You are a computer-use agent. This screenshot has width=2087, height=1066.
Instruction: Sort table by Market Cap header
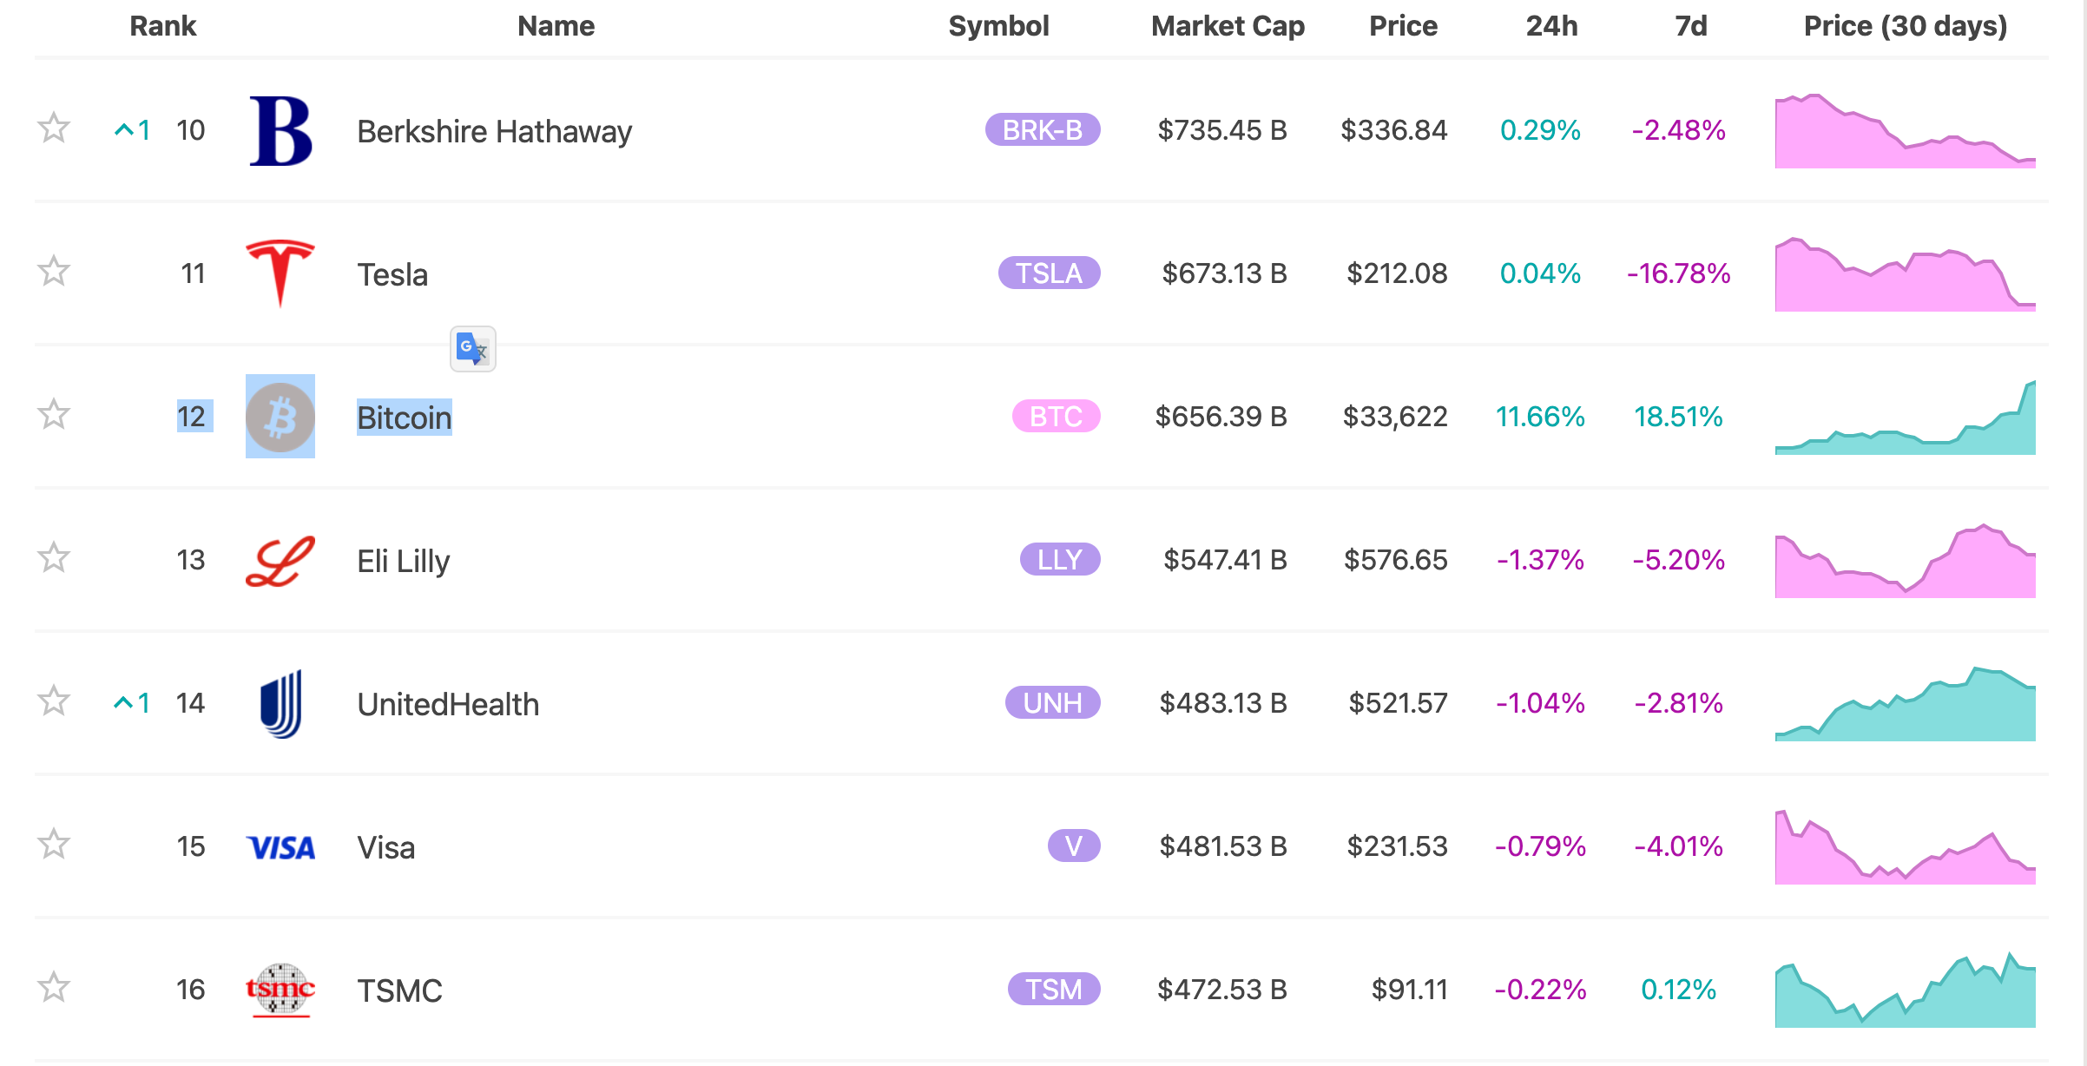[x=1227, y=26]
